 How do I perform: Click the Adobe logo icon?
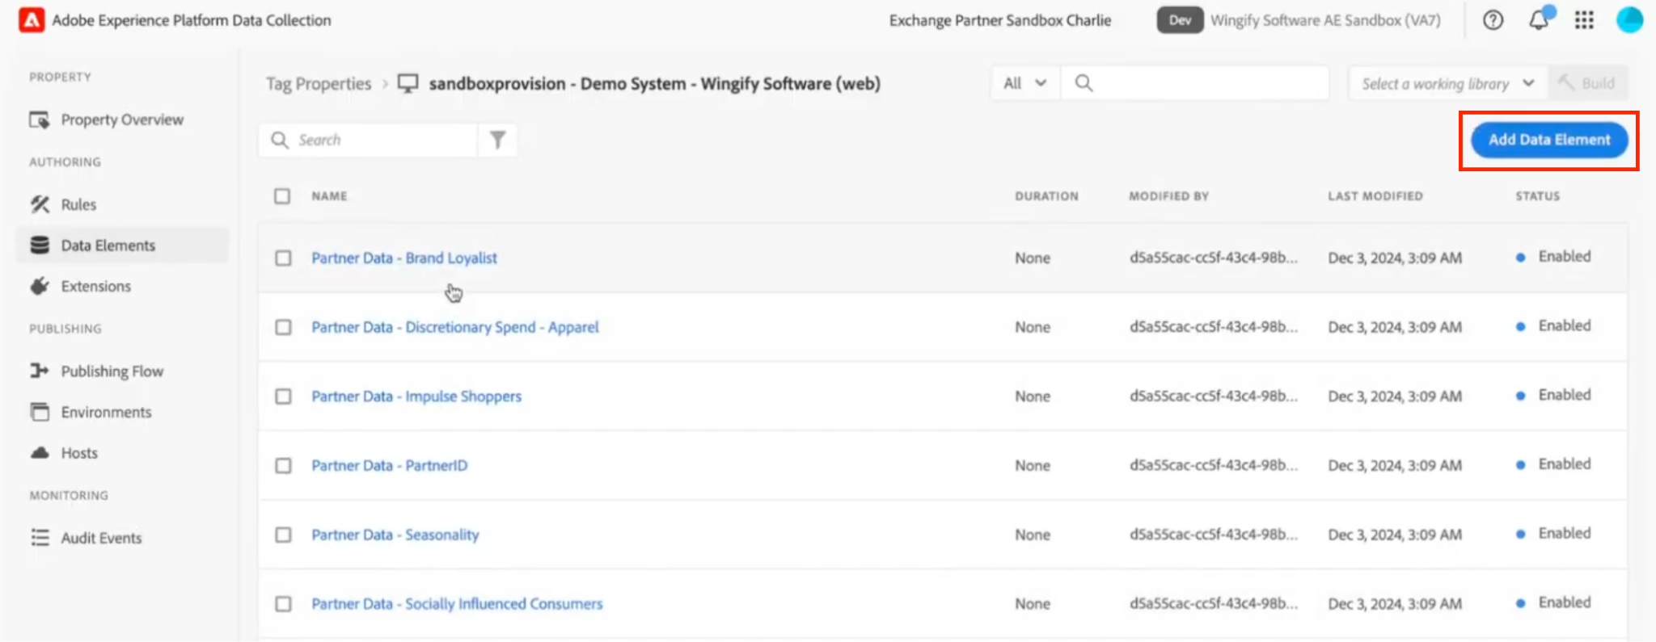(32, 20)
